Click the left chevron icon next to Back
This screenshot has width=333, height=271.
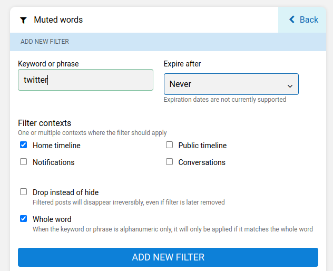coord(292,20)
